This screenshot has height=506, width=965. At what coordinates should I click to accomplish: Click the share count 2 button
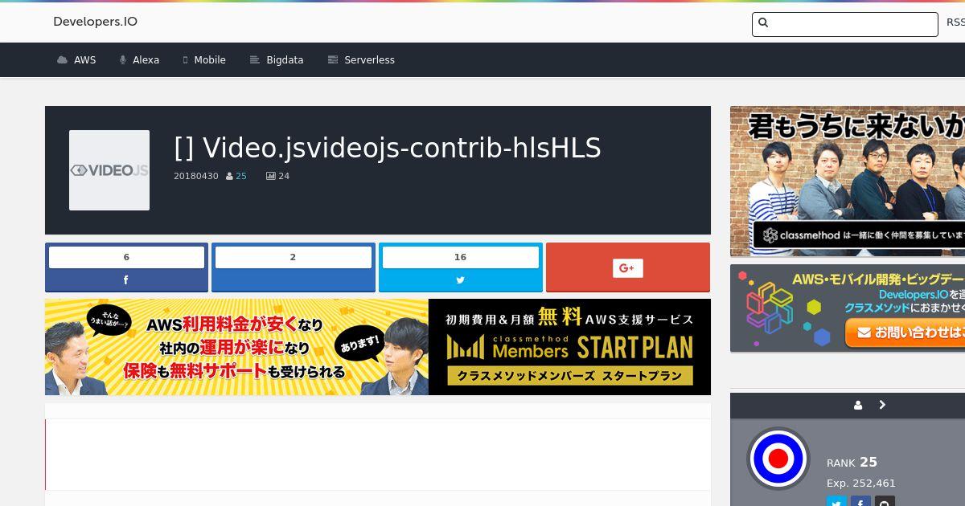pos(294,257)
